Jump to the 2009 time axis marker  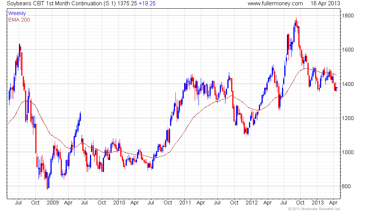53,203
